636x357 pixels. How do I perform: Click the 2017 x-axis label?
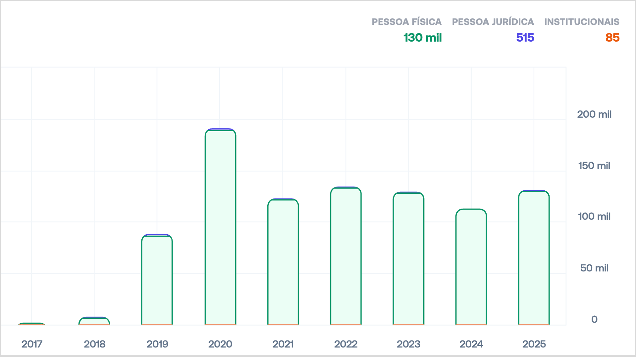pos(32,344)
